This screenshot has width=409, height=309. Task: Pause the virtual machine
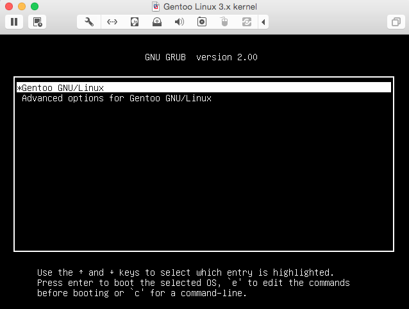[14, 22]
